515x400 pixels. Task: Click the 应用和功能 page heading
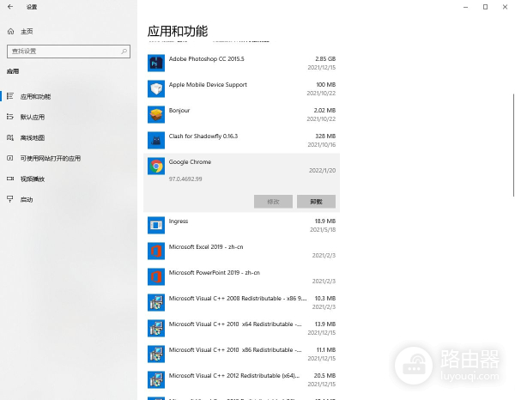178,31
